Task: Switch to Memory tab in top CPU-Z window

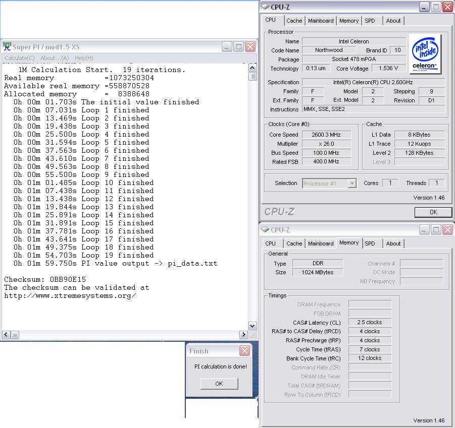Action: pyautogui.click(x=349, y=21)
